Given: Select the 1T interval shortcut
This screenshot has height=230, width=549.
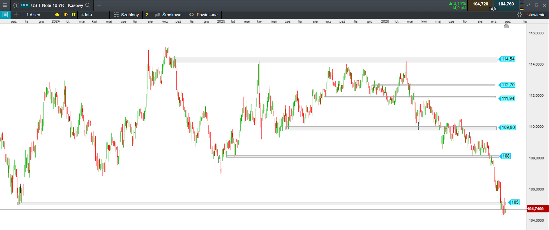Looking at the screenshot, I should point(74,15).
